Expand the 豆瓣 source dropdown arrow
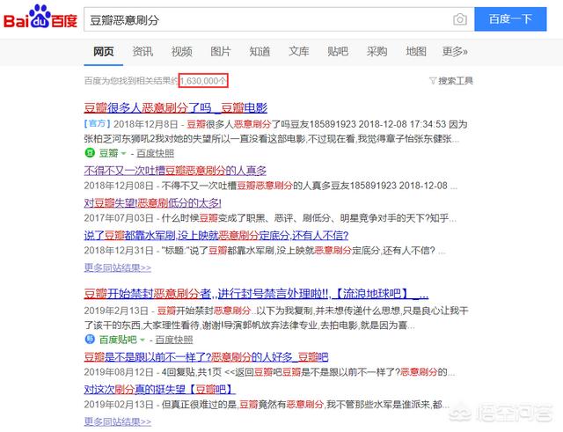 click(x=123, y=153)
